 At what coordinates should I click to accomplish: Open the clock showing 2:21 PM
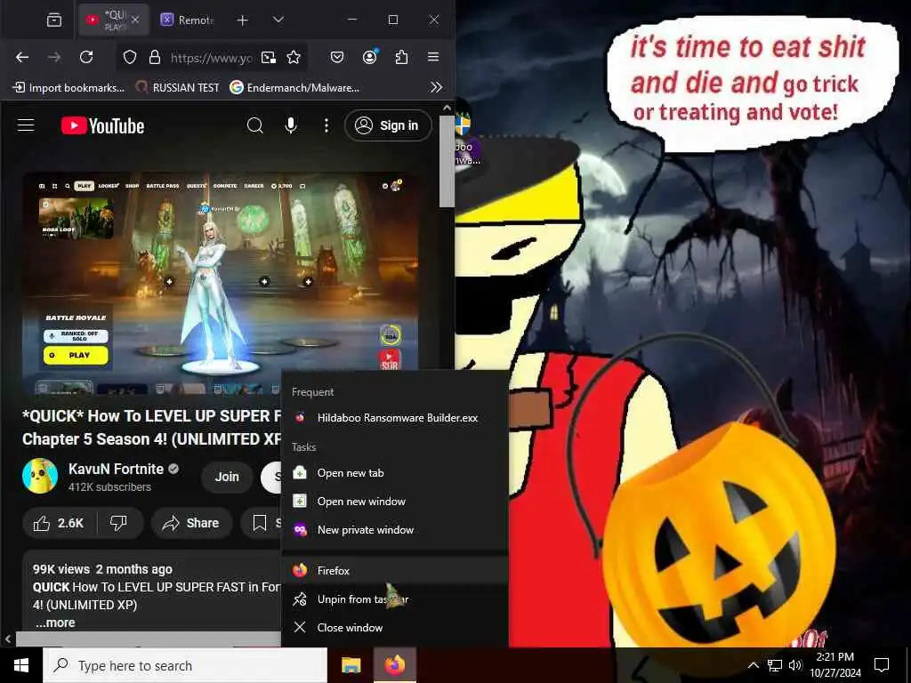[834, 665]
